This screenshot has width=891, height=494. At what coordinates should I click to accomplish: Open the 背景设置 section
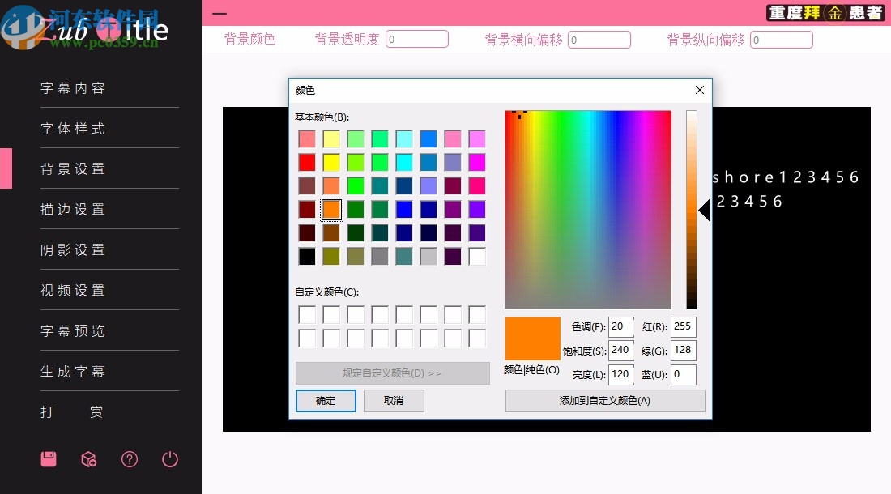[73, 168]
